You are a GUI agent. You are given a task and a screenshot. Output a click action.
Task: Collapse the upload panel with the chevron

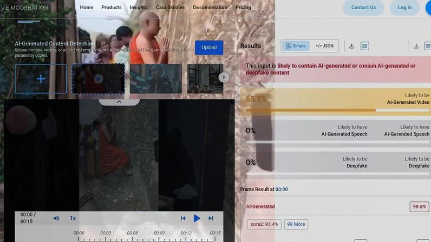click(119, 102)
